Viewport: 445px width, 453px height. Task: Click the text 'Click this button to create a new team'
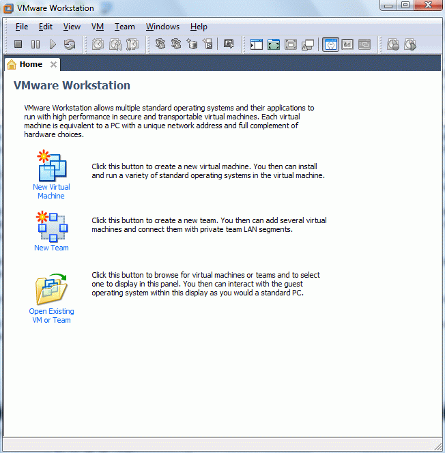tap(155, 220)
